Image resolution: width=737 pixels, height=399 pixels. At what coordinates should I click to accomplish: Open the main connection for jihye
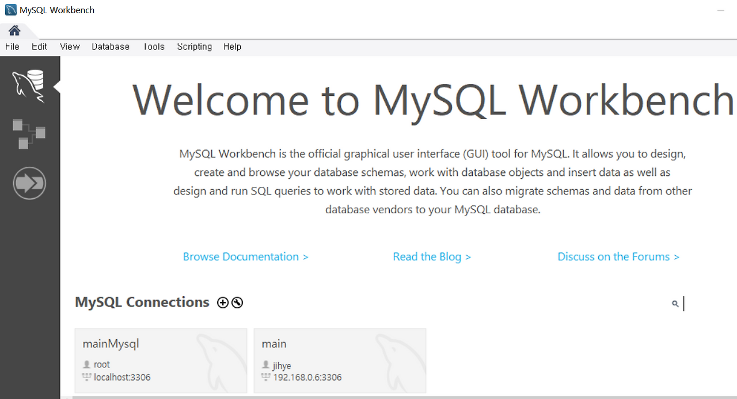(x=340, y=360)
